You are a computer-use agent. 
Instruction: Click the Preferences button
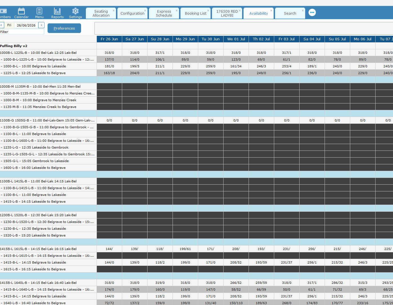[64, 28]
